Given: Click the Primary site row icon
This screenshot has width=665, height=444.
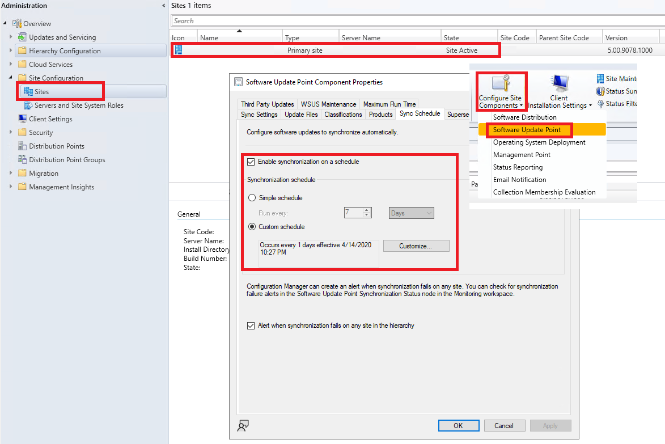Looking at the screenshot, I should pyautogui.click(x=179, y=50).
